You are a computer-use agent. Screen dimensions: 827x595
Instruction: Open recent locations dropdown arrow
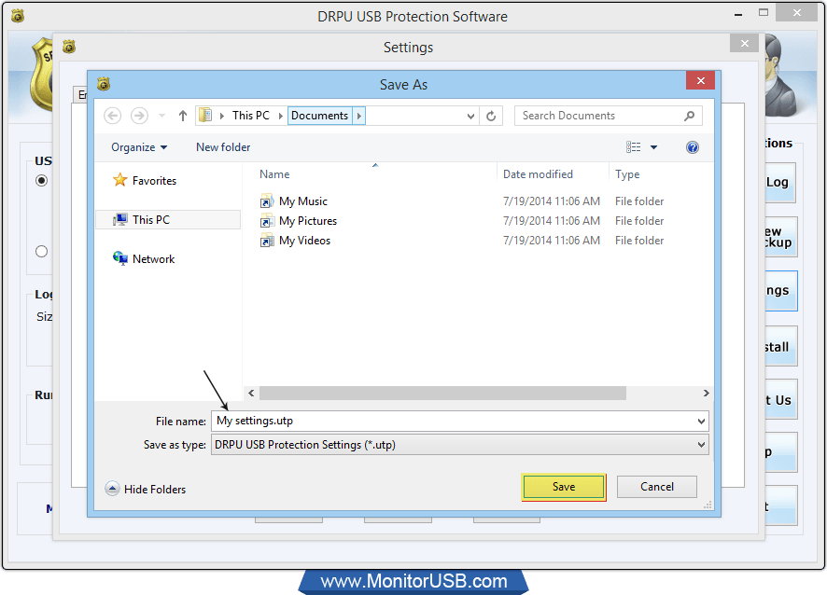161,116
